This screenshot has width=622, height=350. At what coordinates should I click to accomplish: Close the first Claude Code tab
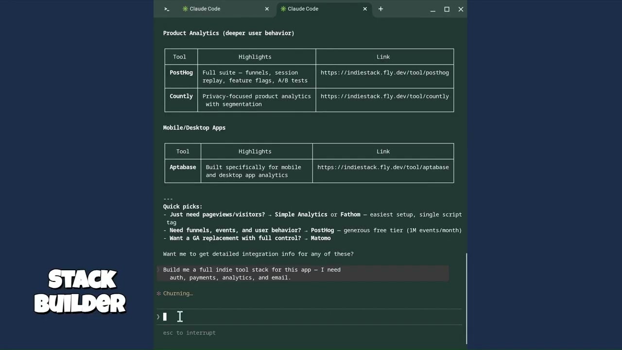(267, 9)
